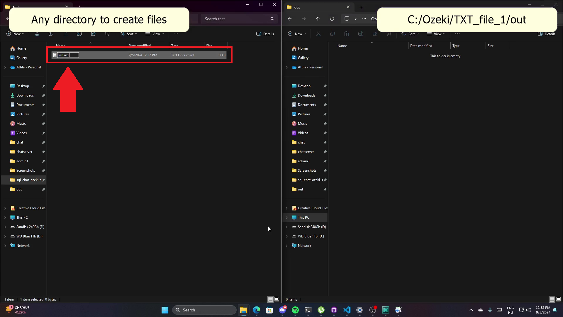
Task: Open Downloads in the left navigation pane
Action: point(25,95)
